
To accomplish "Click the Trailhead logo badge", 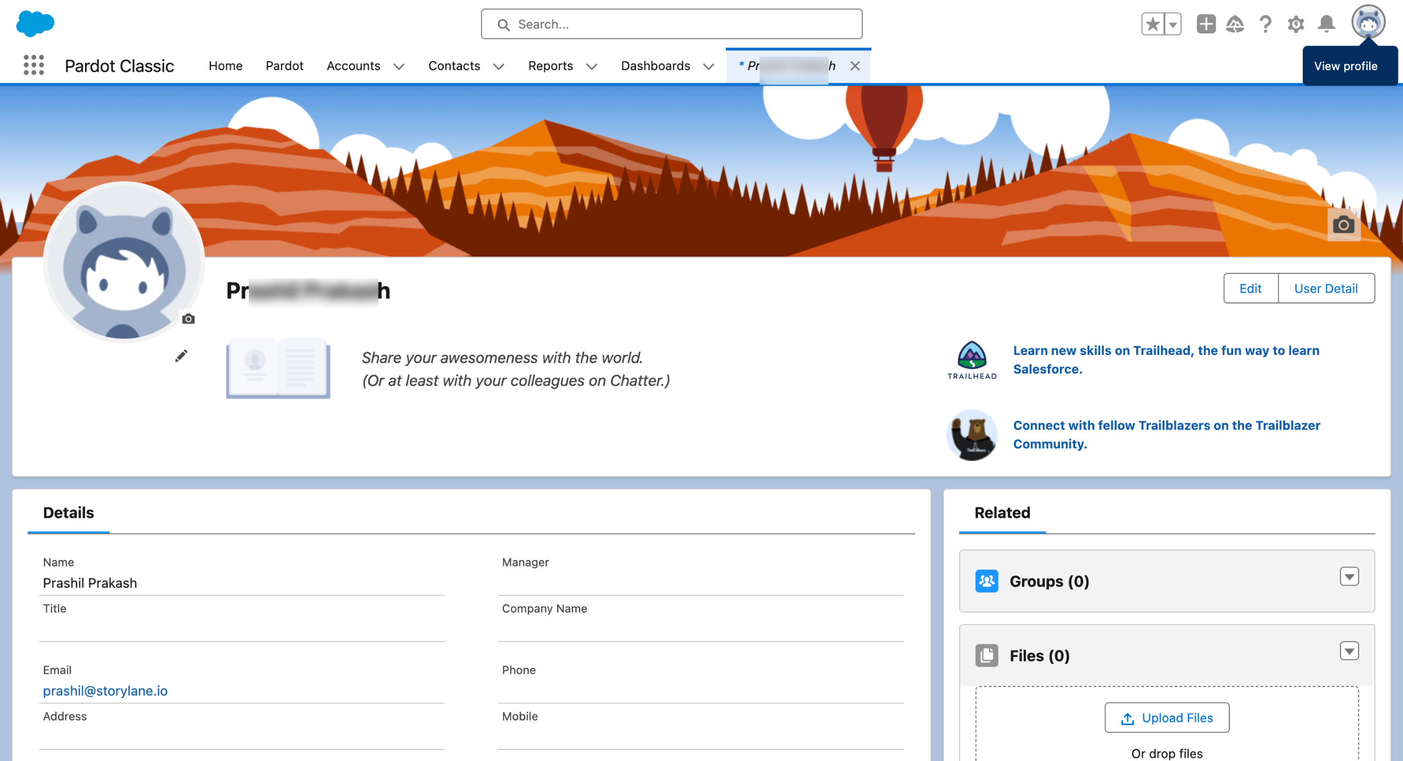I will [972, 360].
